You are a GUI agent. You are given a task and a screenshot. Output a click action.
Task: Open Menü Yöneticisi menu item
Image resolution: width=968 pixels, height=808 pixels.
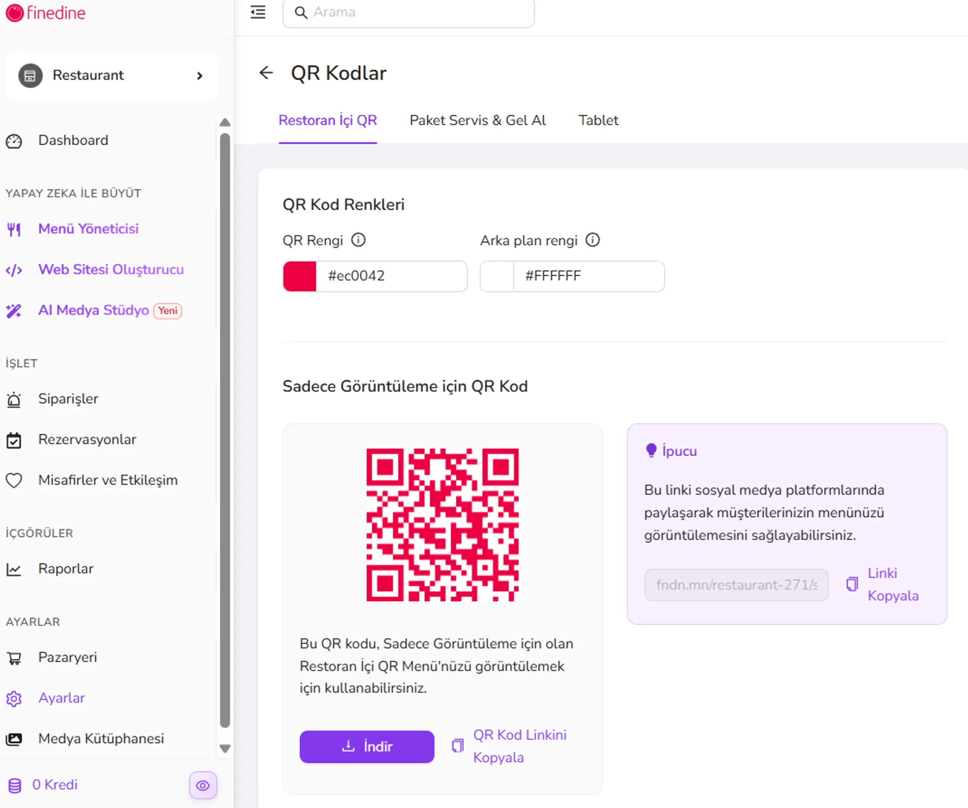click(x=88, y=229)
